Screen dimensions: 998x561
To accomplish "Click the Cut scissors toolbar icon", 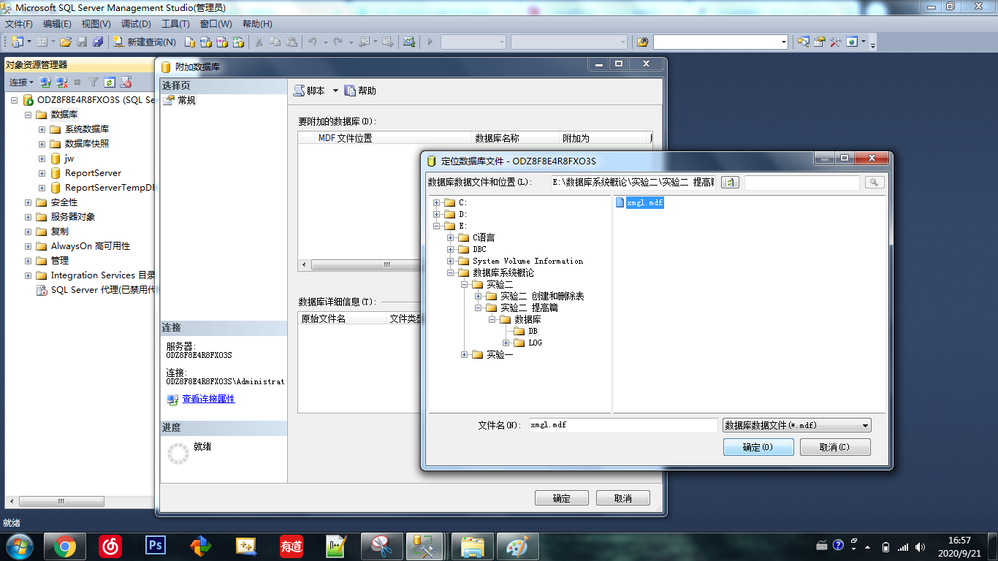I will pos(259,42).
